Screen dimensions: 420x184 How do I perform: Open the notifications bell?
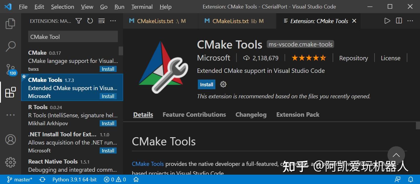tap(411, 179)
